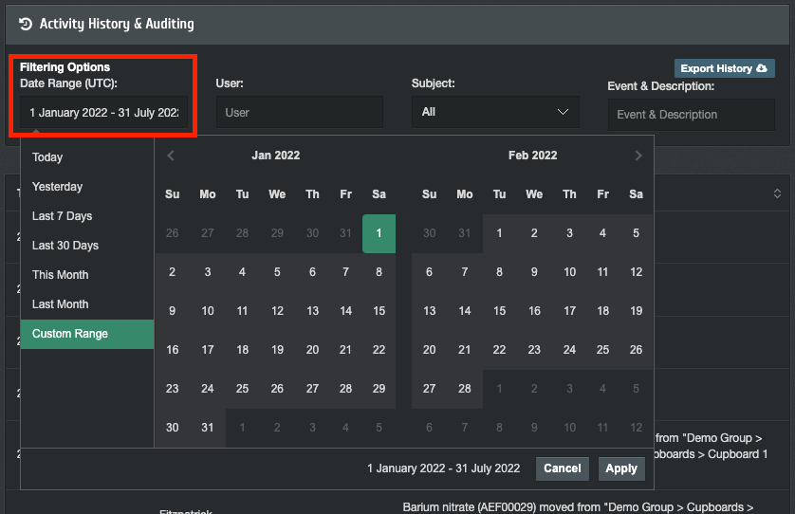The height and width of the screenshot is (514, 795).
Task: Click the Event & Description input field
Action: click(x=691, y=115)
